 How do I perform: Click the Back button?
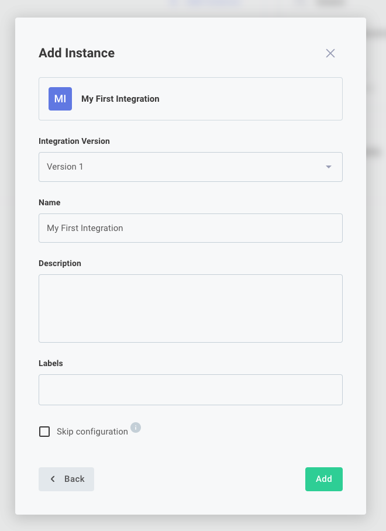(66, 479)
